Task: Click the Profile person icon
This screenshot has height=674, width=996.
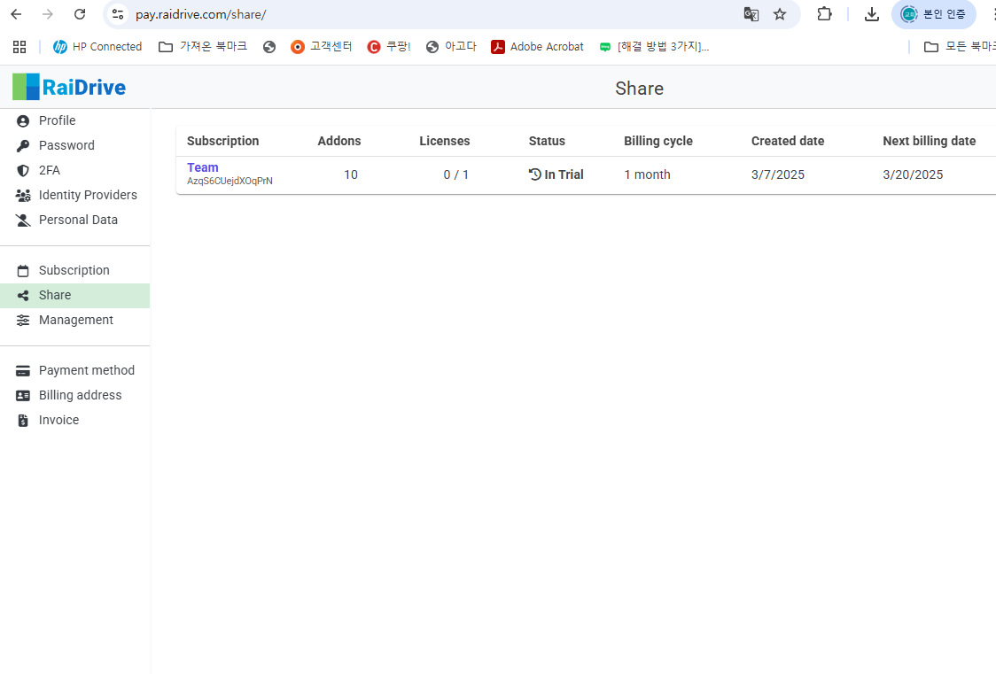Action: point(23,121)
